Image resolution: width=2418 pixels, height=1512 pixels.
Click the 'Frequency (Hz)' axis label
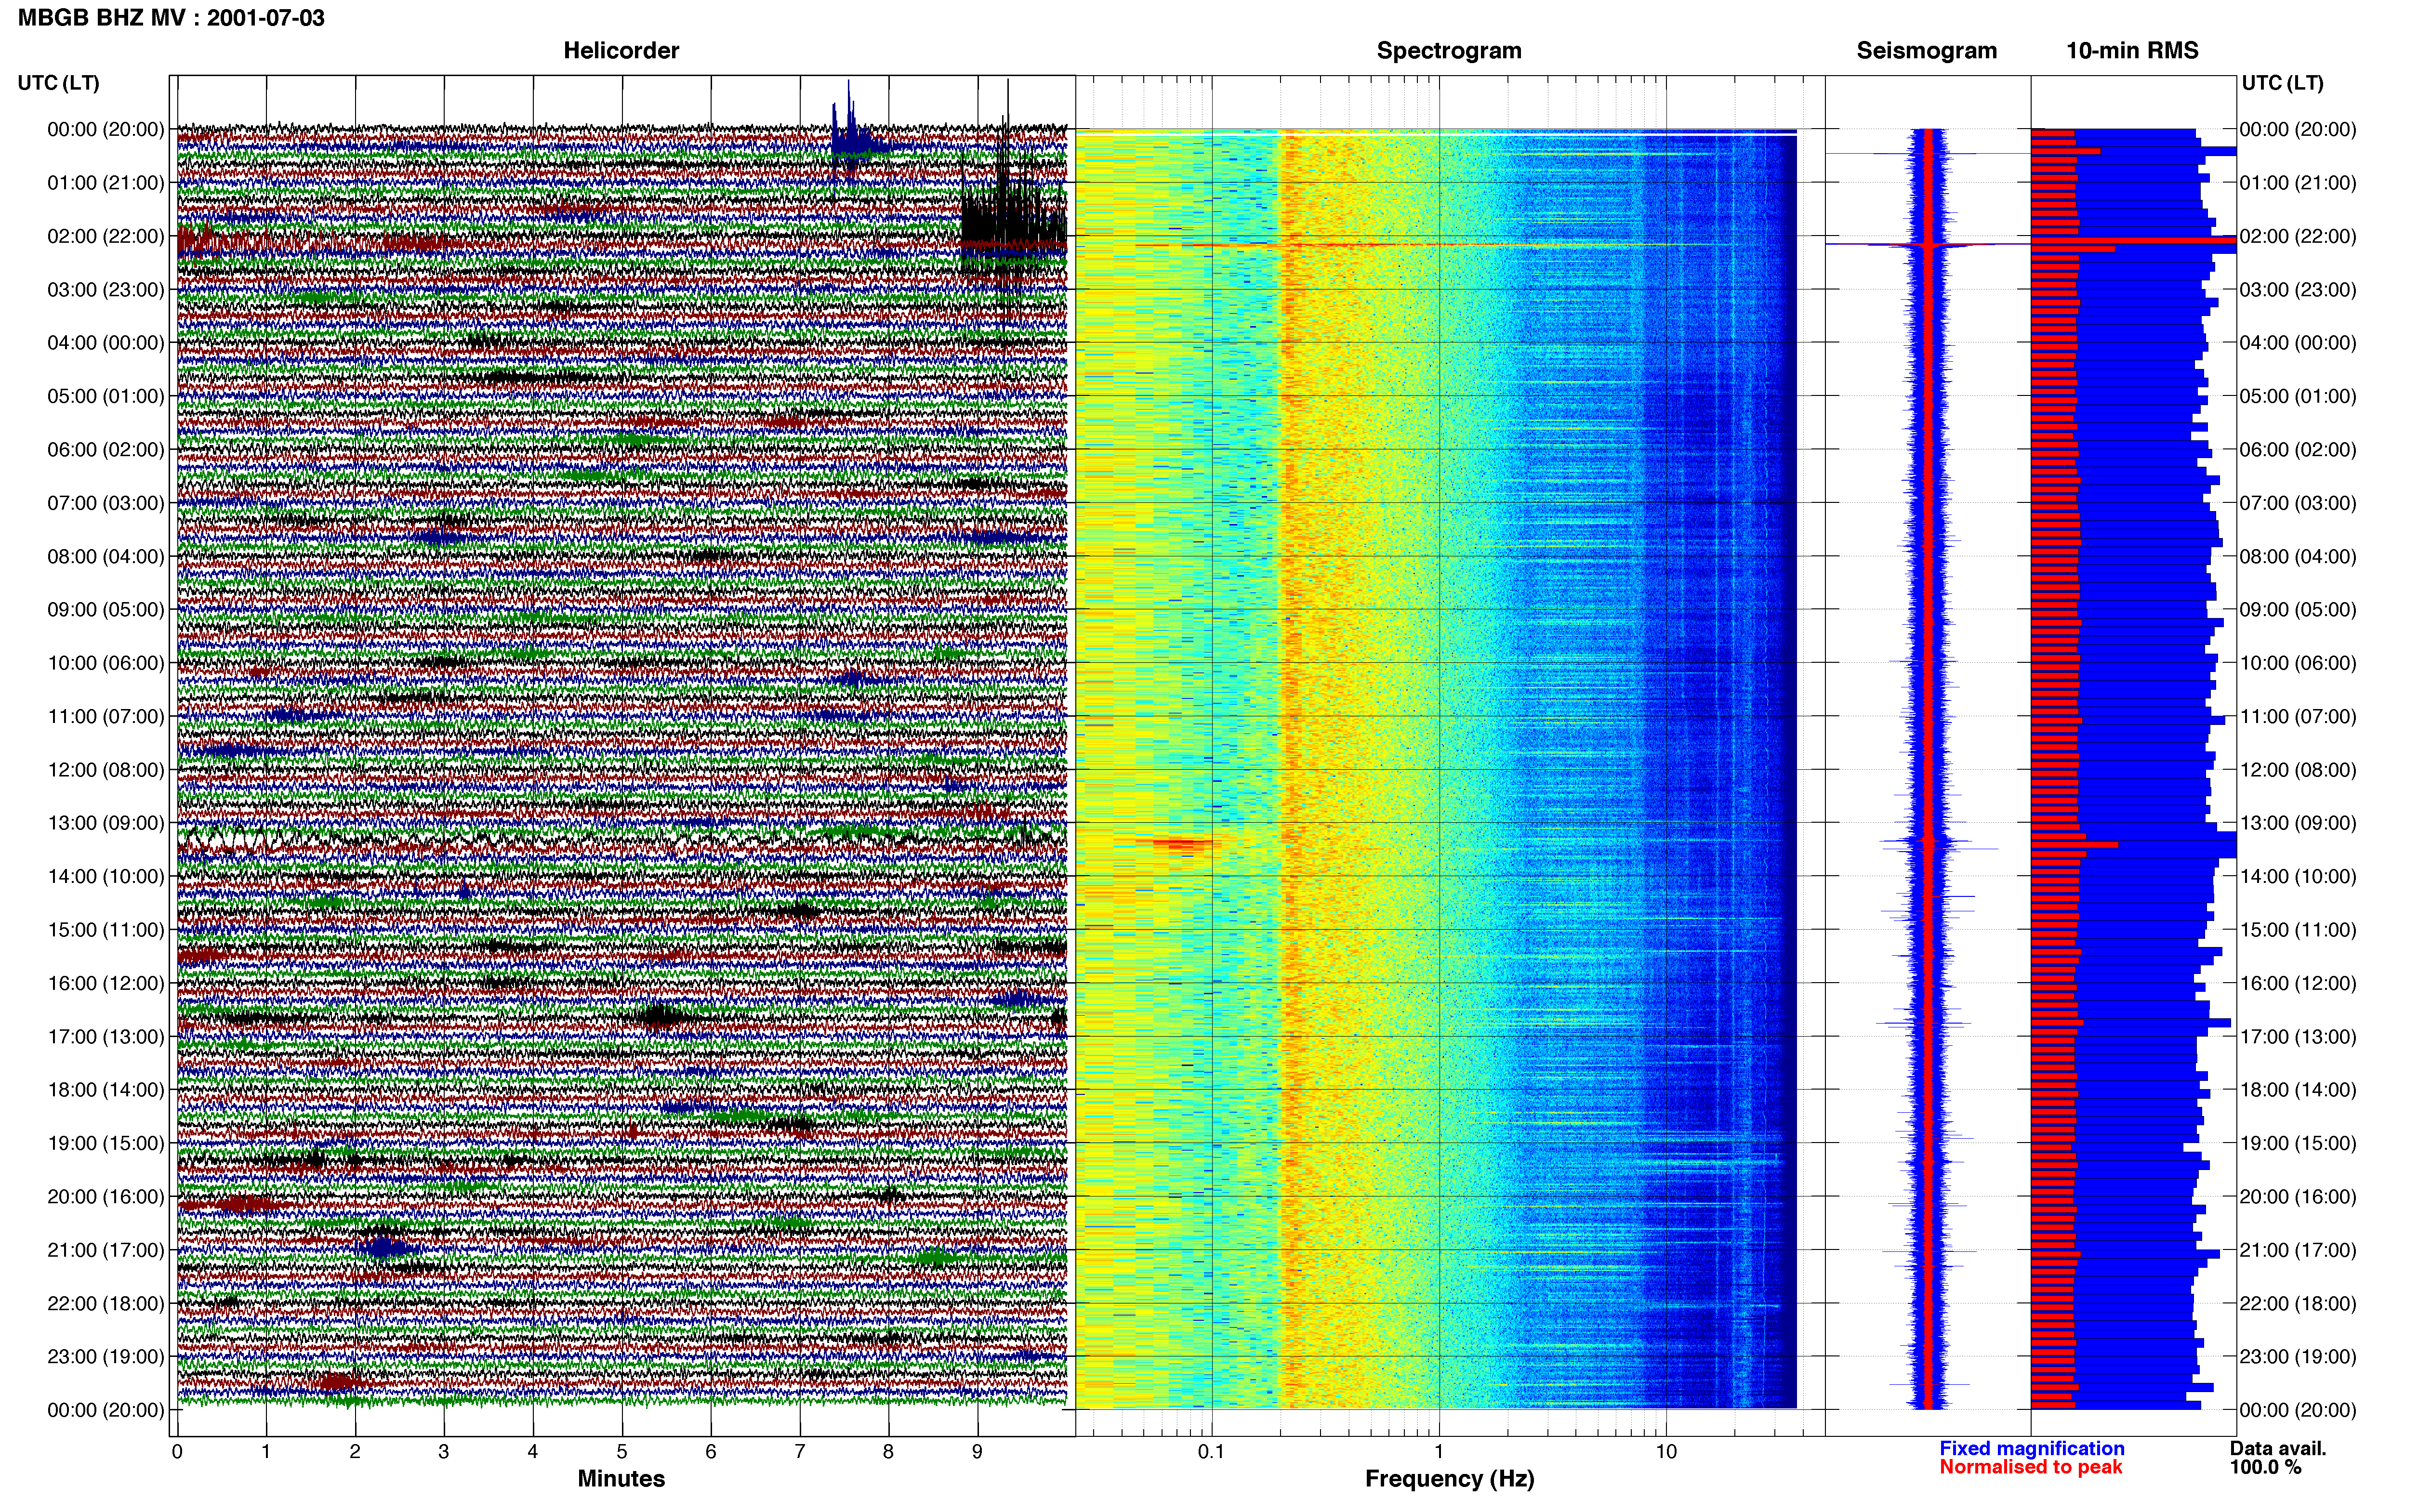pyautogui.click(x=1449, y=1478)
